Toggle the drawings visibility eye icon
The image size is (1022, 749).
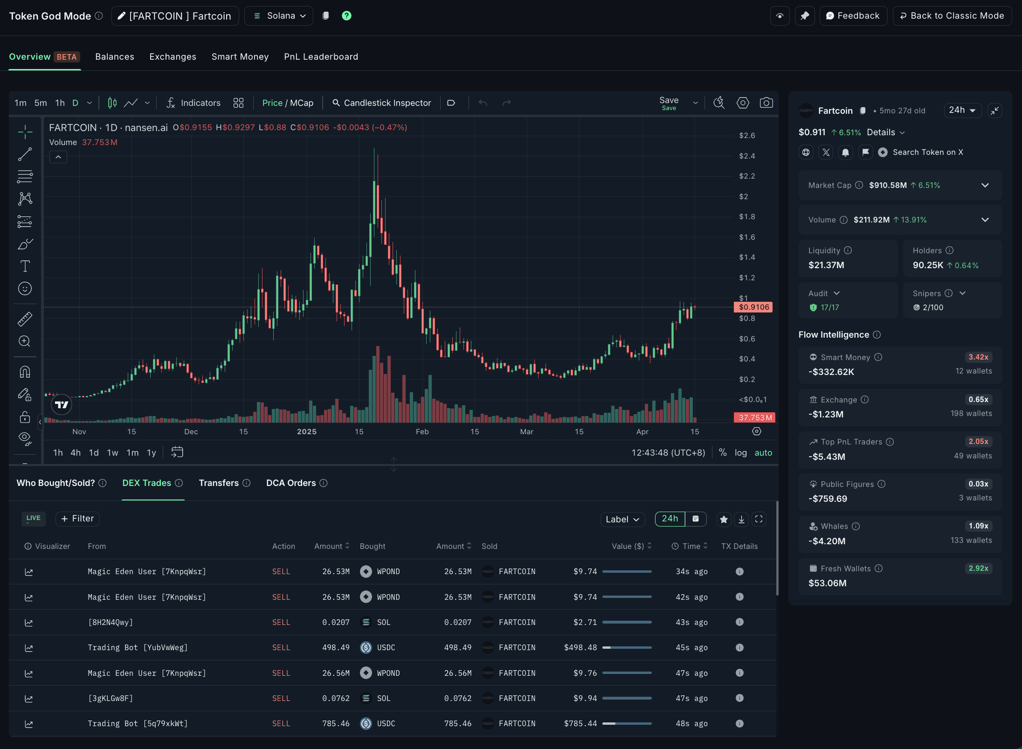(25, 438)
